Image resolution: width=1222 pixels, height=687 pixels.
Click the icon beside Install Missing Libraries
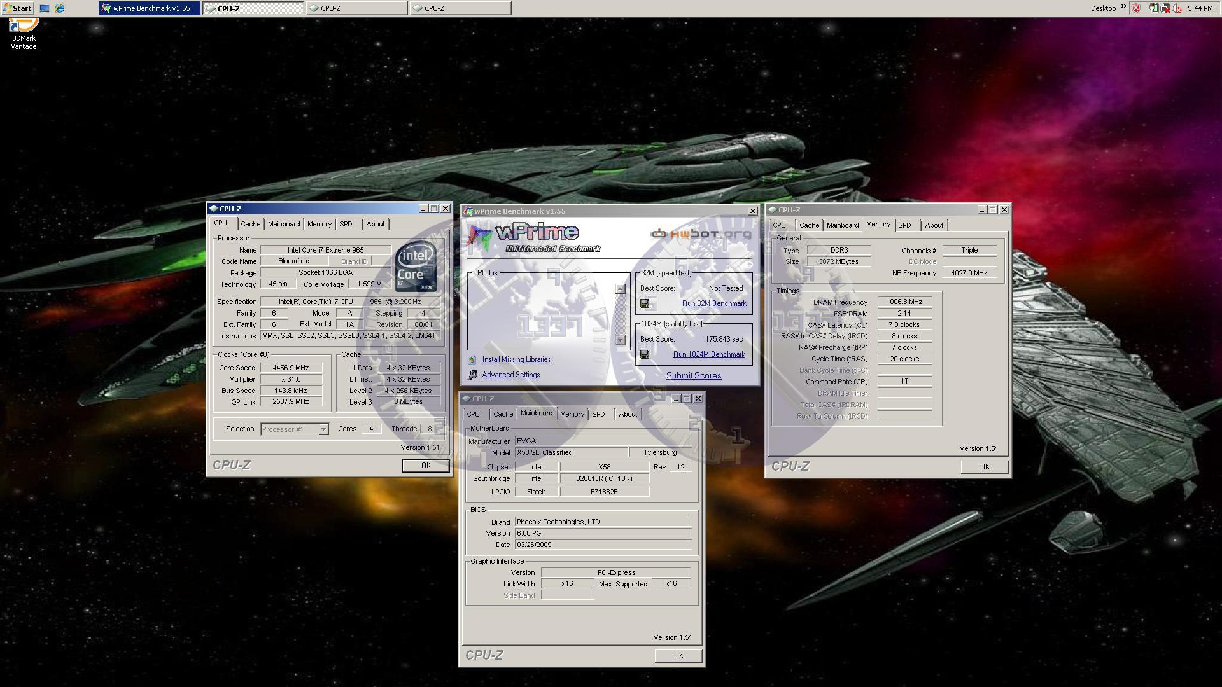pyautogui.click(x=472, y=360)
